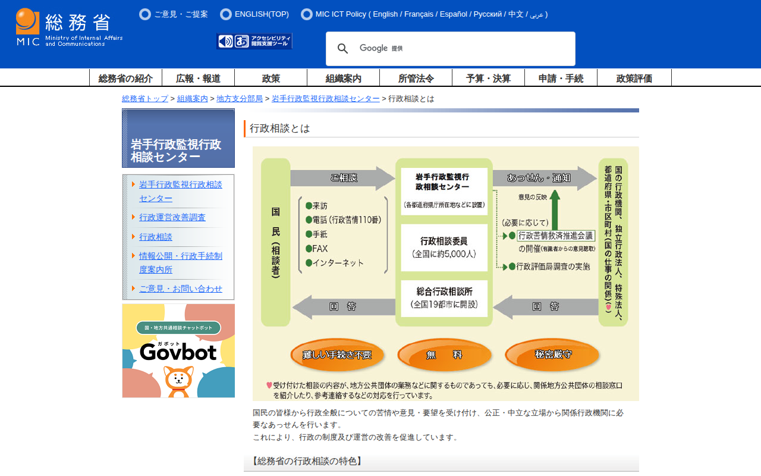The width and height of the screenshot is (761, 476).
Task: Go to 岩手行政監視行政相談センター breadcrumb link
Action: tap(326, 99)
